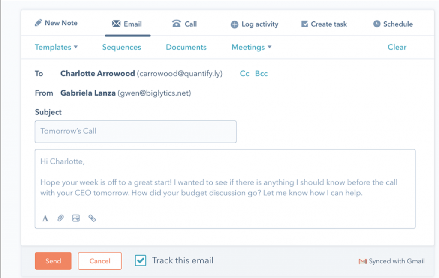Select the New Note pencil icon
Image resolution: width=439 pixels, height=278 pixels.
pyautogui.click(x=39, y=24)
